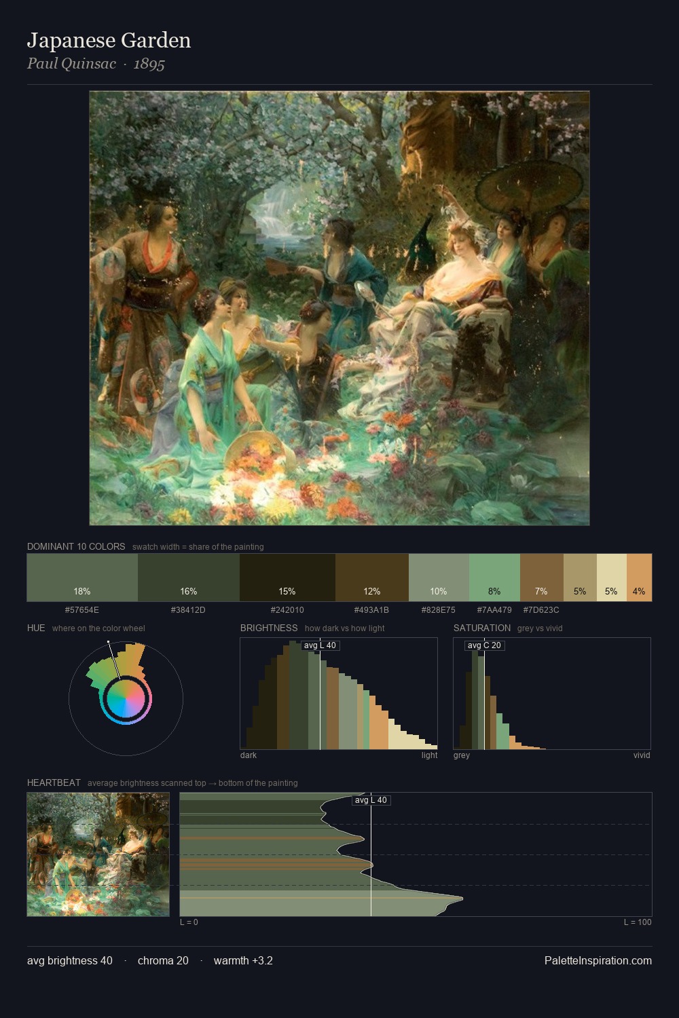Click the hue color wheel

(x=126, y=698)
